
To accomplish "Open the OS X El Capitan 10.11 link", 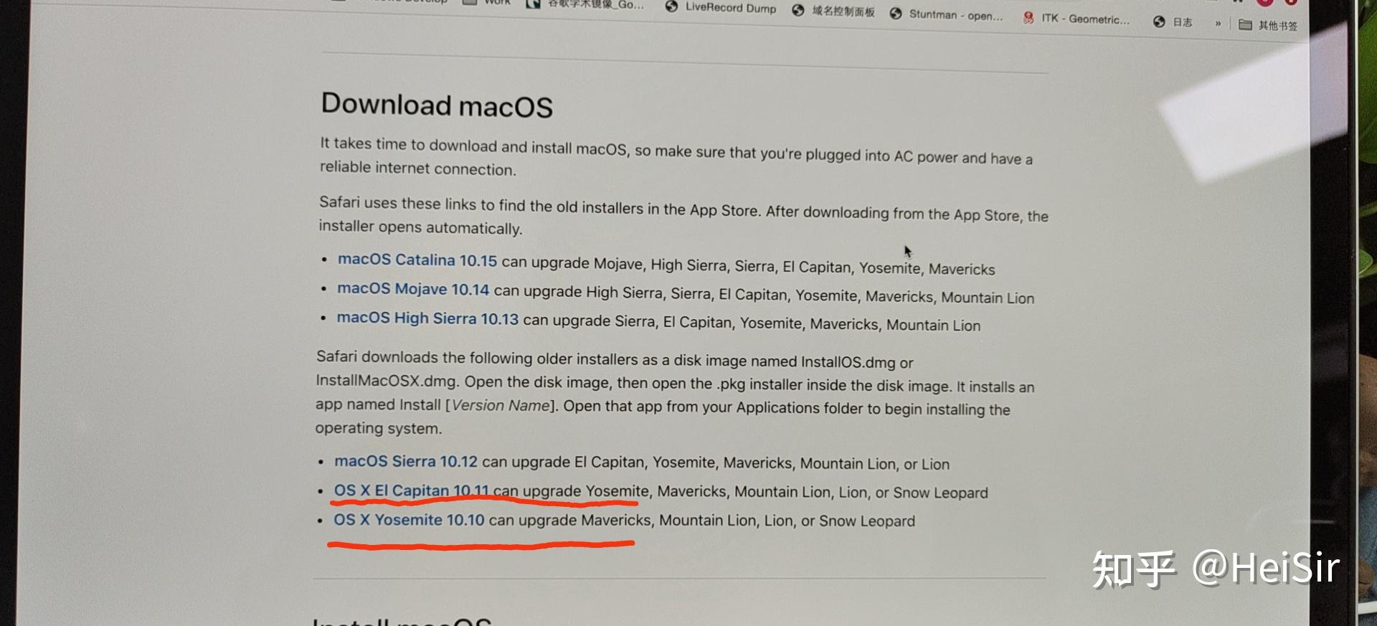I will 411,490.
